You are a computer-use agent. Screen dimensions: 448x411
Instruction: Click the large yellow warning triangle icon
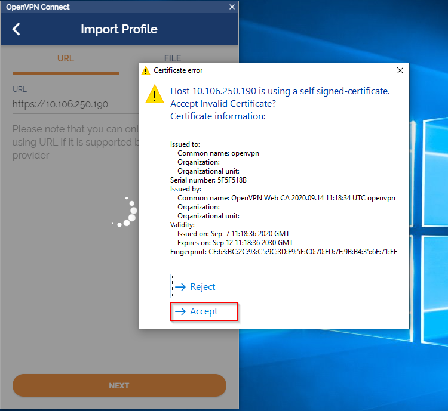click(155, 94)
